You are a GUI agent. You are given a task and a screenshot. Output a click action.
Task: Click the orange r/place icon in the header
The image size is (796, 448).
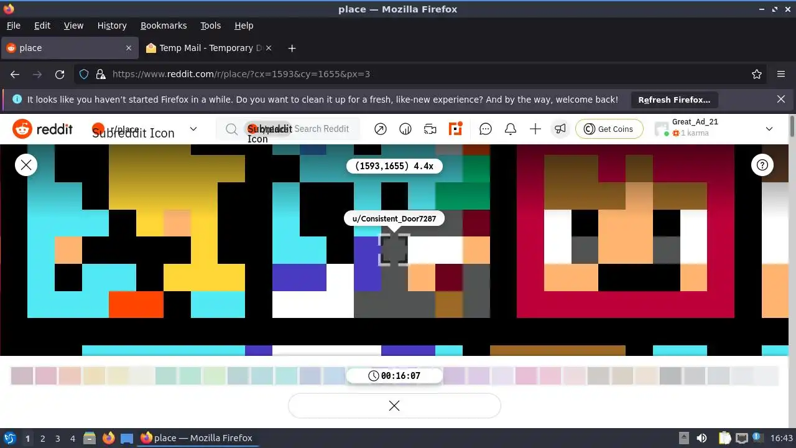point(456,129)
